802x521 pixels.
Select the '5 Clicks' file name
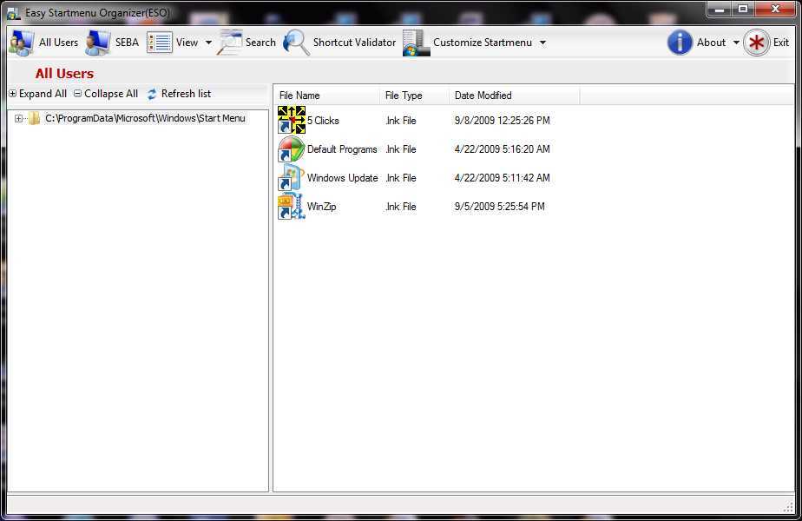click(x=323, y=121)
